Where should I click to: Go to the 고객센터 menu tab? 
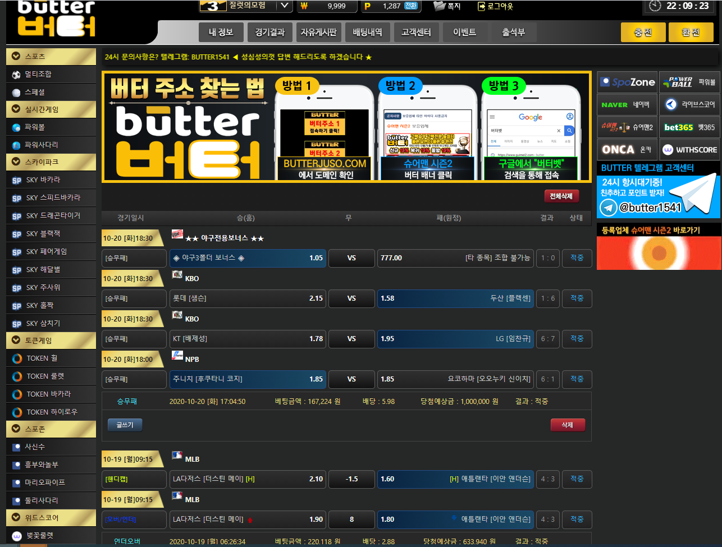(x=416, y=33)
